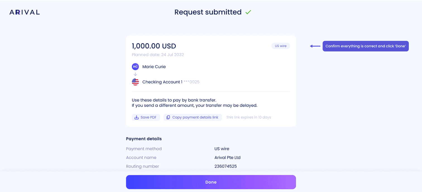Save the payment details as PDF
Screen dimensions: 422x192
(x=146, y=117)
